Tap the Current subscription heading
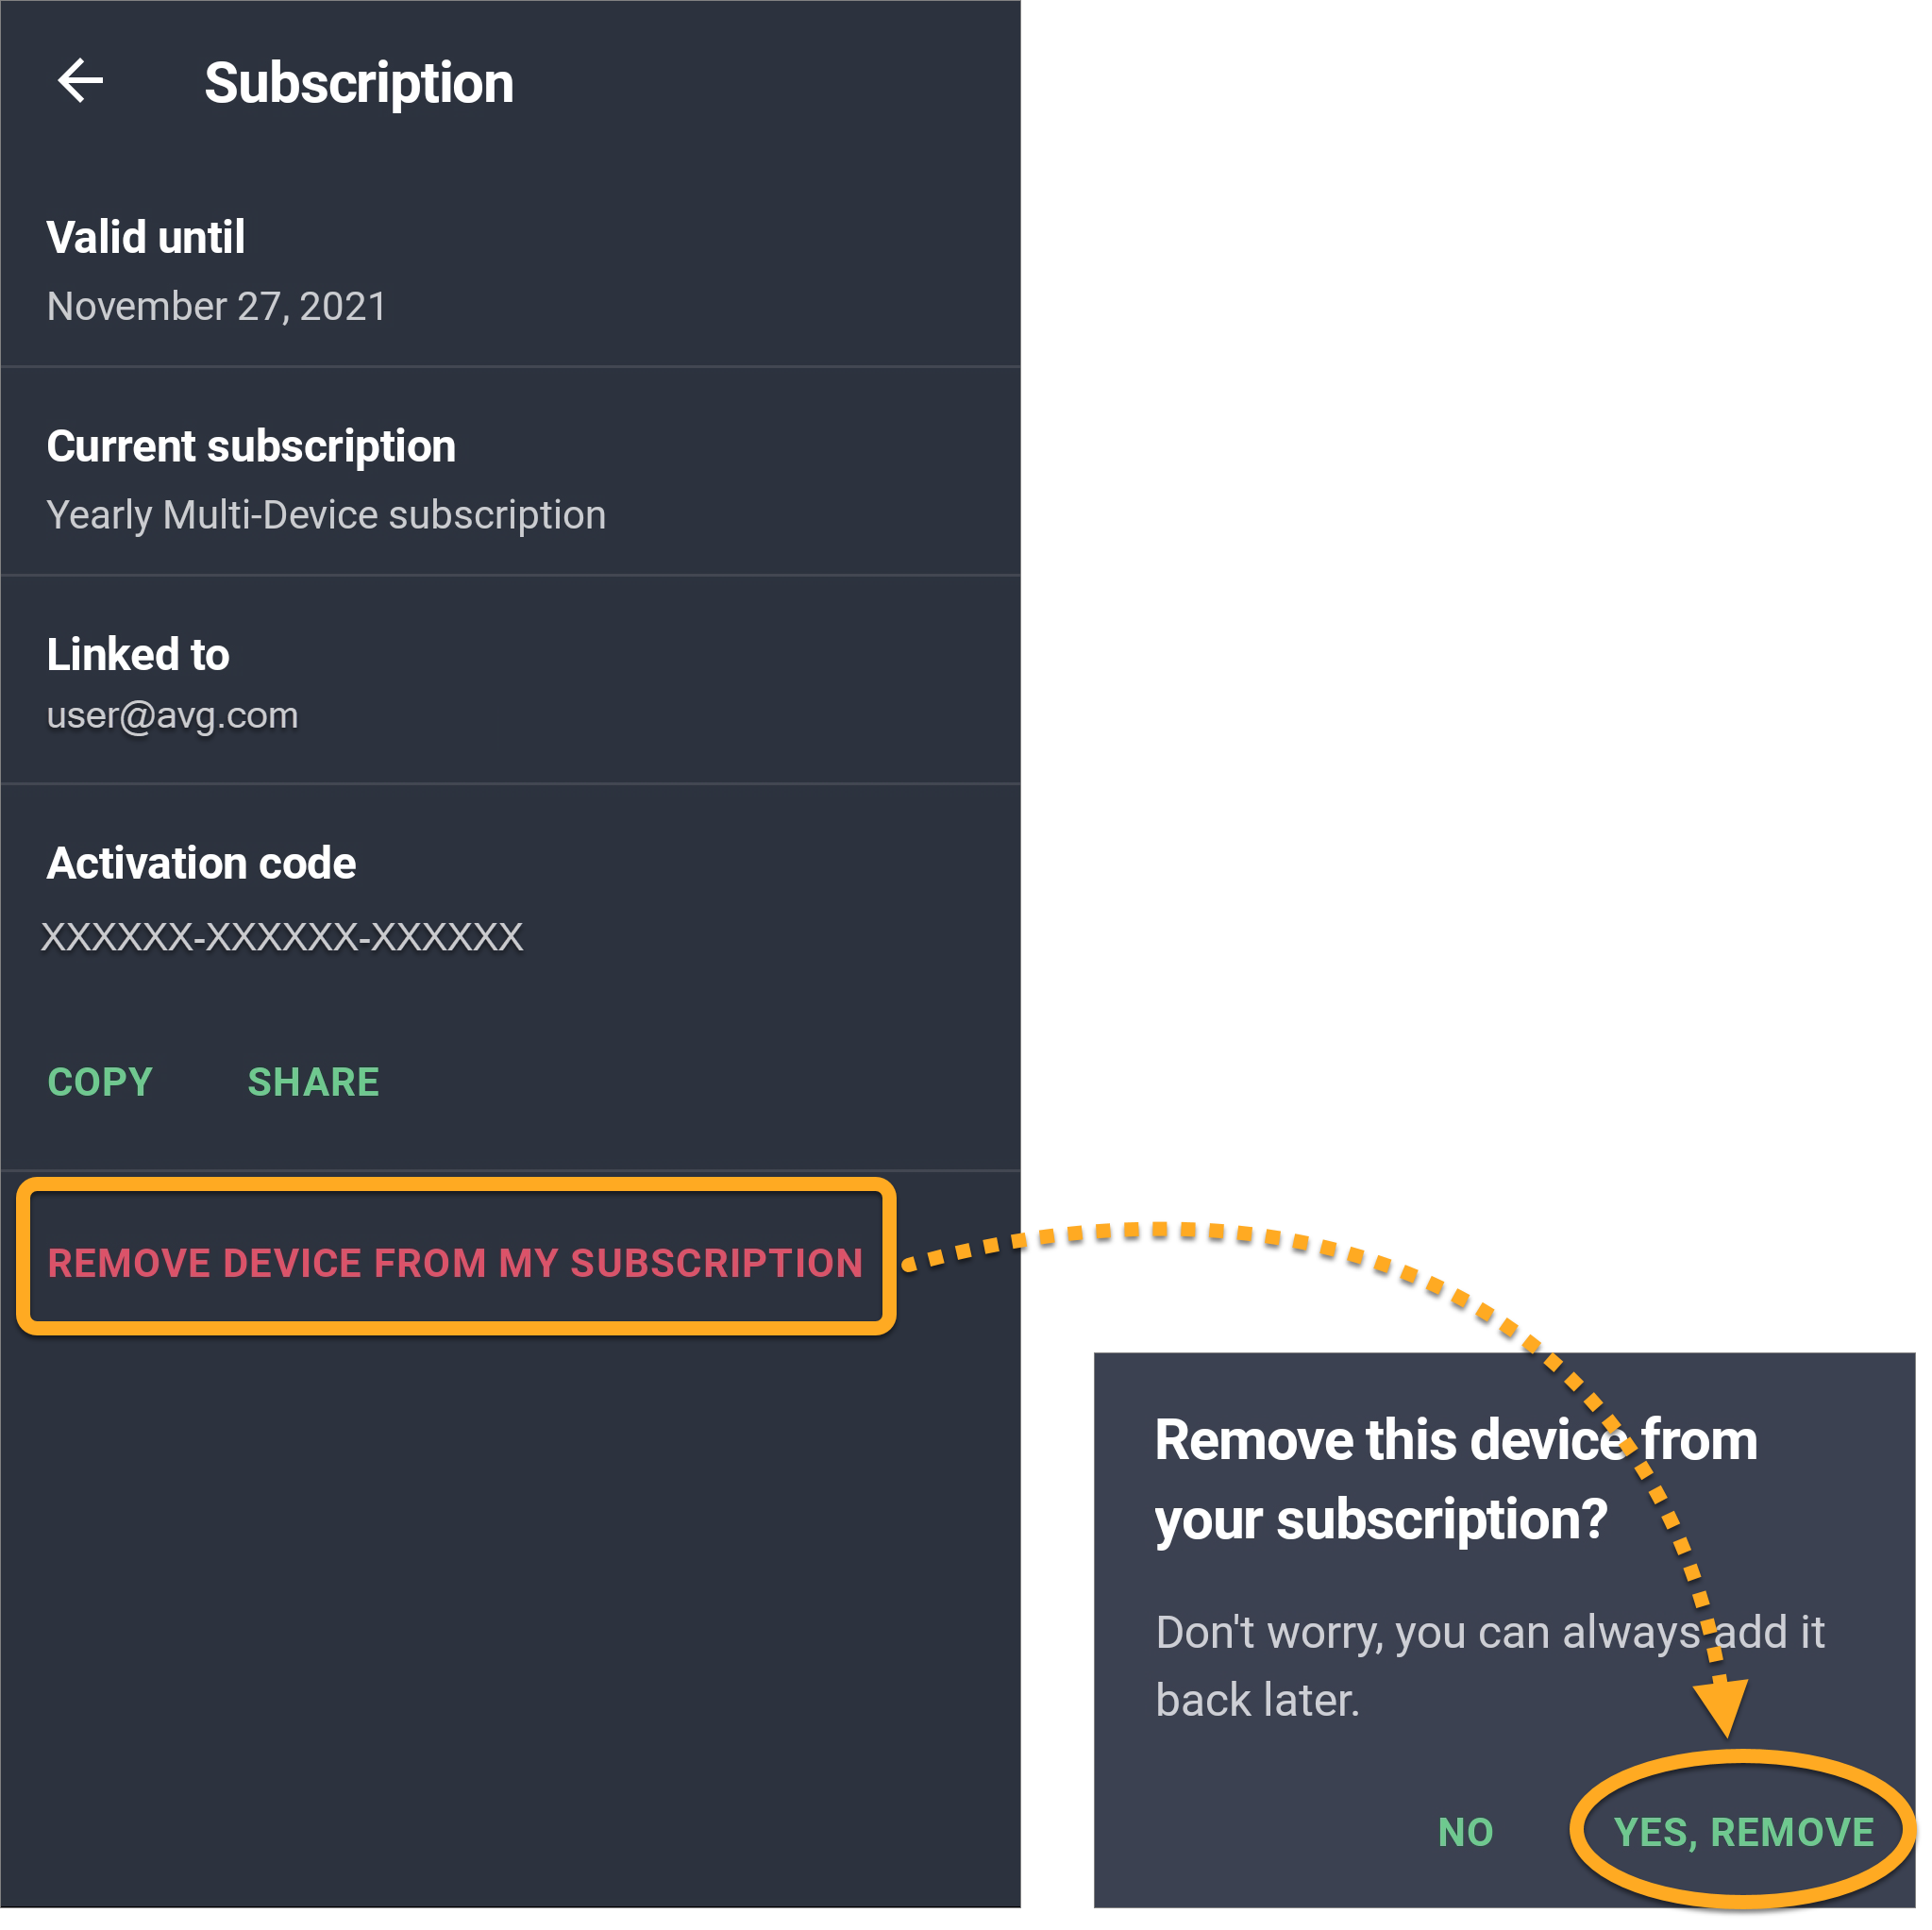 pos(251,447)
